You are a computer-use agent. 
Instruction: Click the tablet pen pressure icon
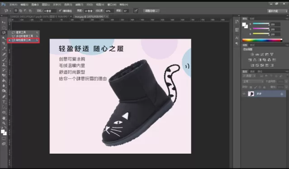136,11
